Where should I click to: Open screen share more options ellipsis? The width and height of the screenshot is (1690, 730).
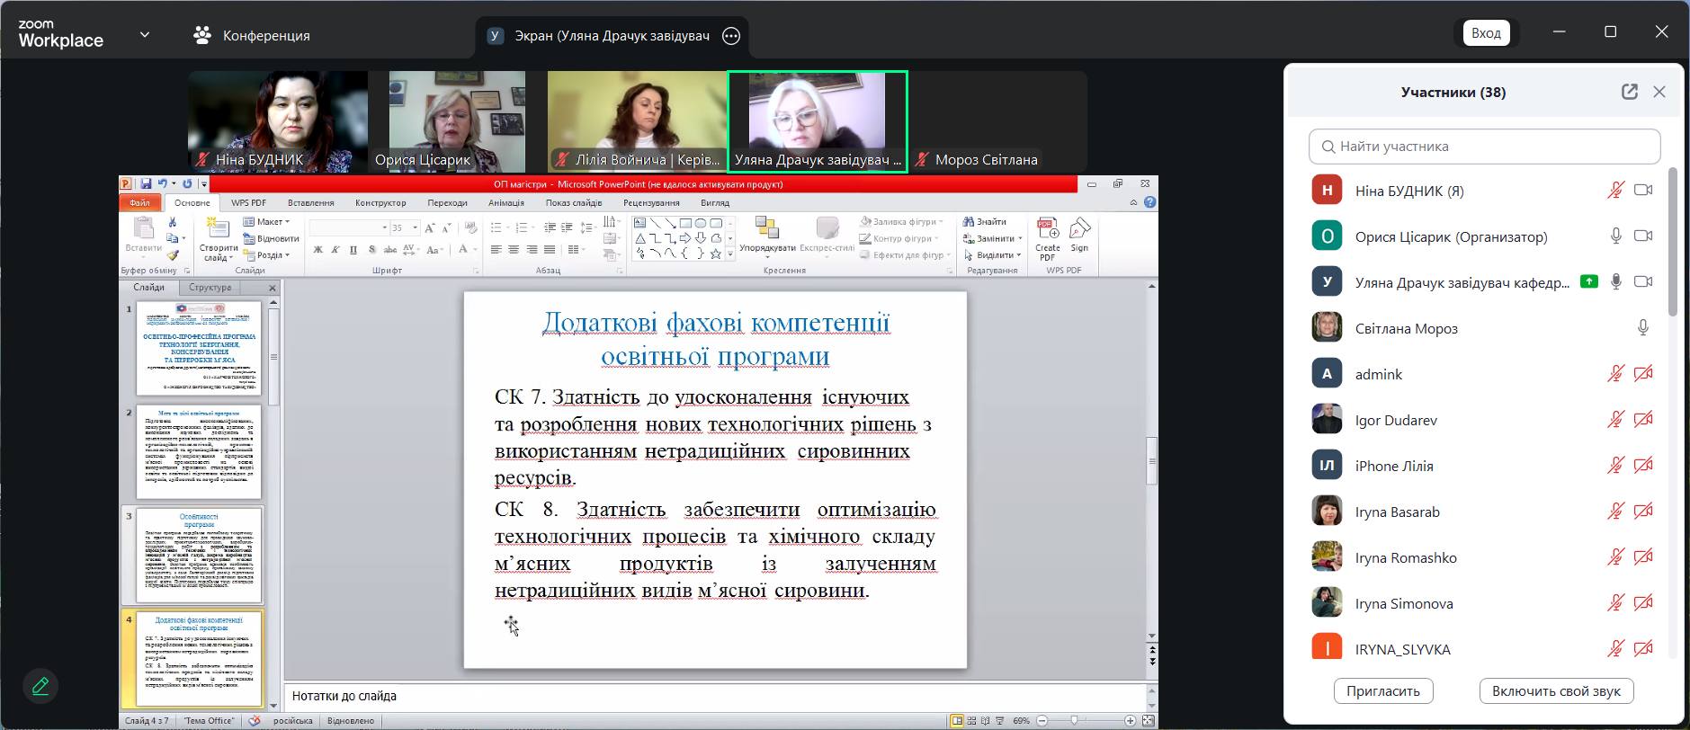pos(731,36)
